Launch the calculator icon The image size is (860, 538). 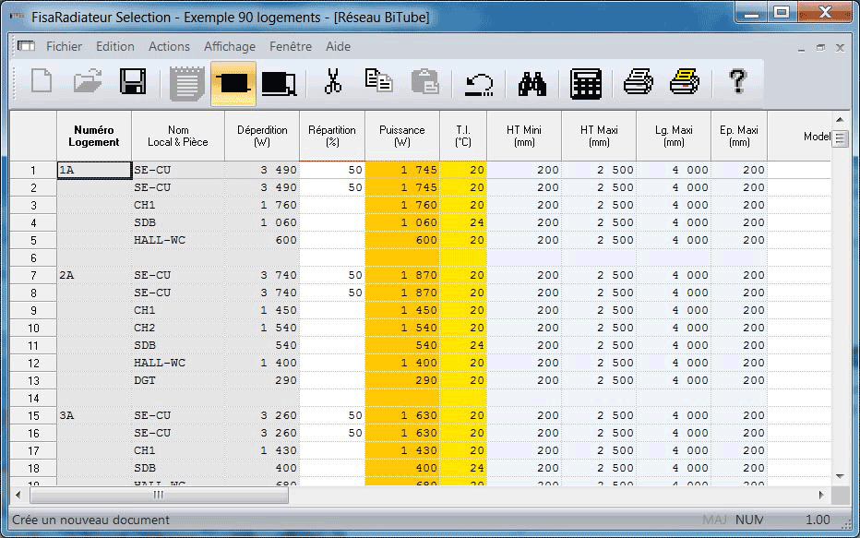[585, 83]
